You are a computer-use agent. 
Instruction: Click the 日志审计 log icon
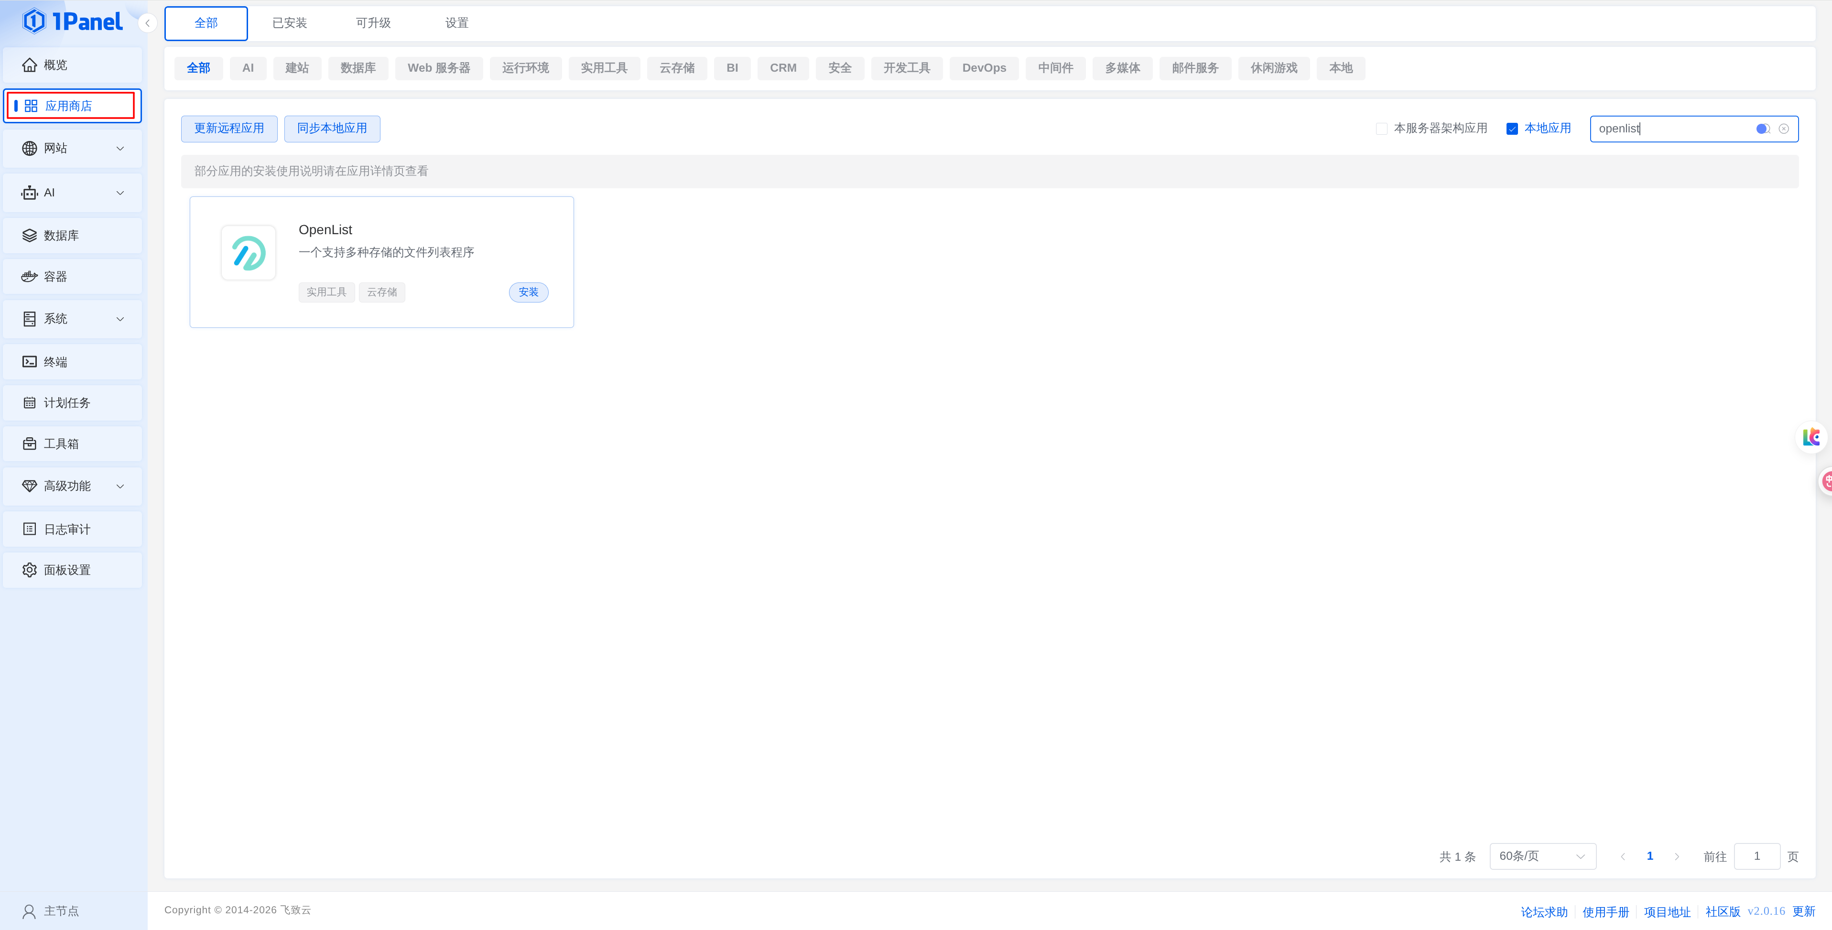(29, 529)
